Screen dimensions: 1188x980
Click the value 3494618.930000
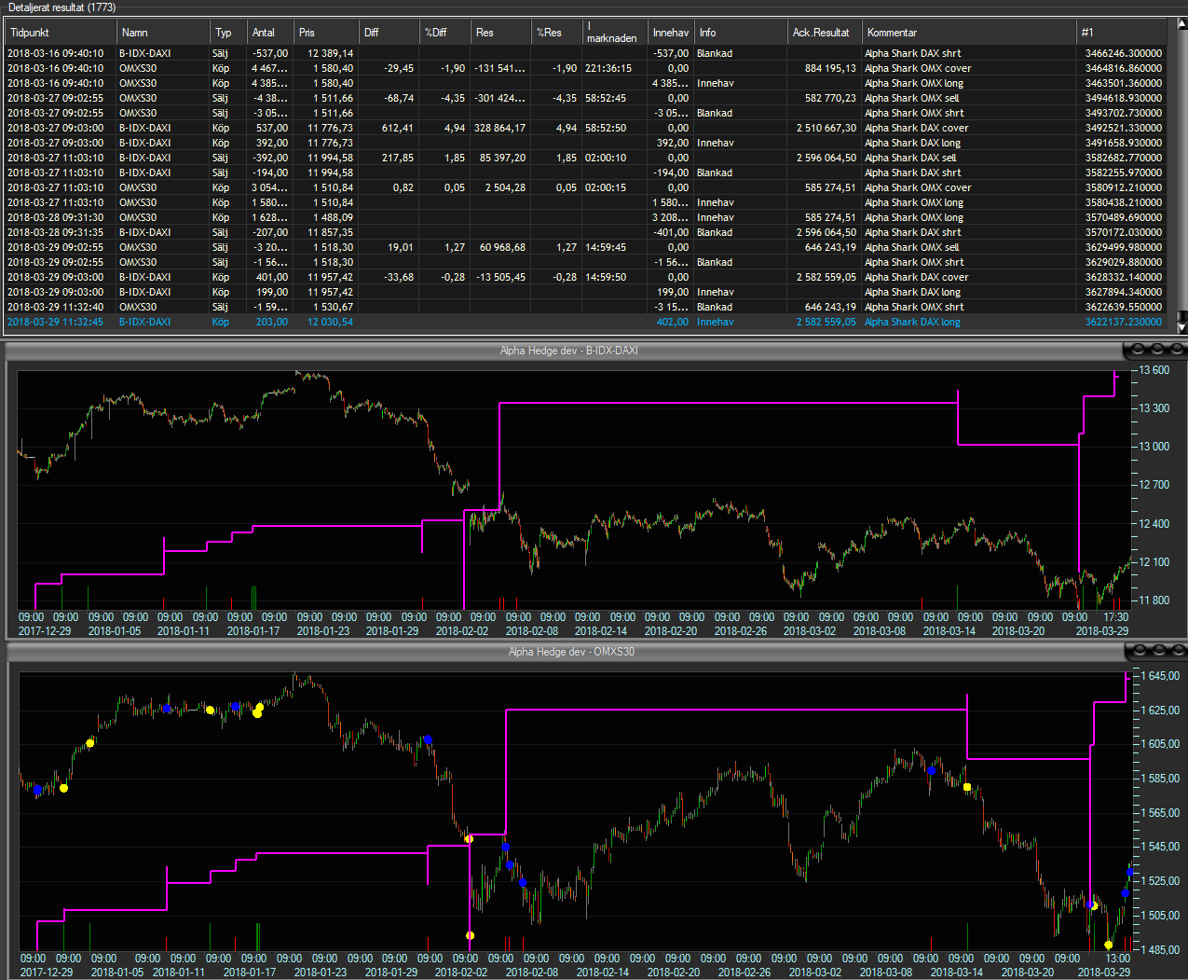click(1124, 98)
